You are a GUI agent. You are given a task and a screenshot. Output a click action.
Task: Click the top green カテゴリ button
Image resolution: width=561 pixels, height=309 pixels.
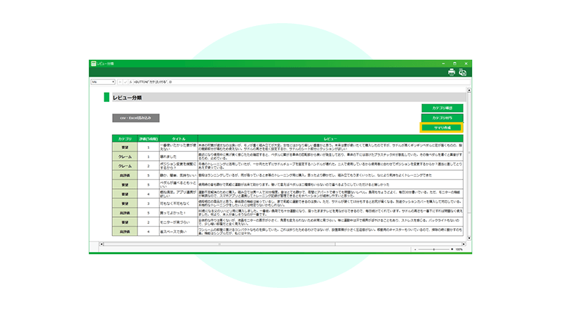pos(442,108)
